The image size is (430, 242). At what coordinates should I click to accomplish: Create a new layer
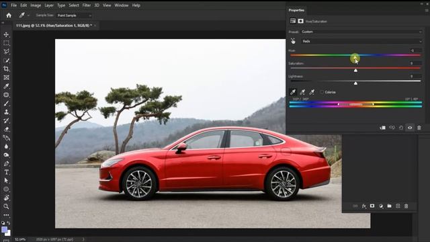(398, 206)
